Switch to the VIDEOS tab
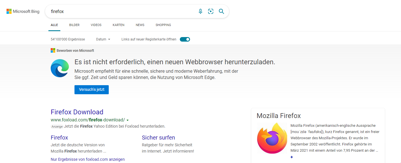Image resolution: width=401 pixels, height=163 pixels. [x=96, y=25]
